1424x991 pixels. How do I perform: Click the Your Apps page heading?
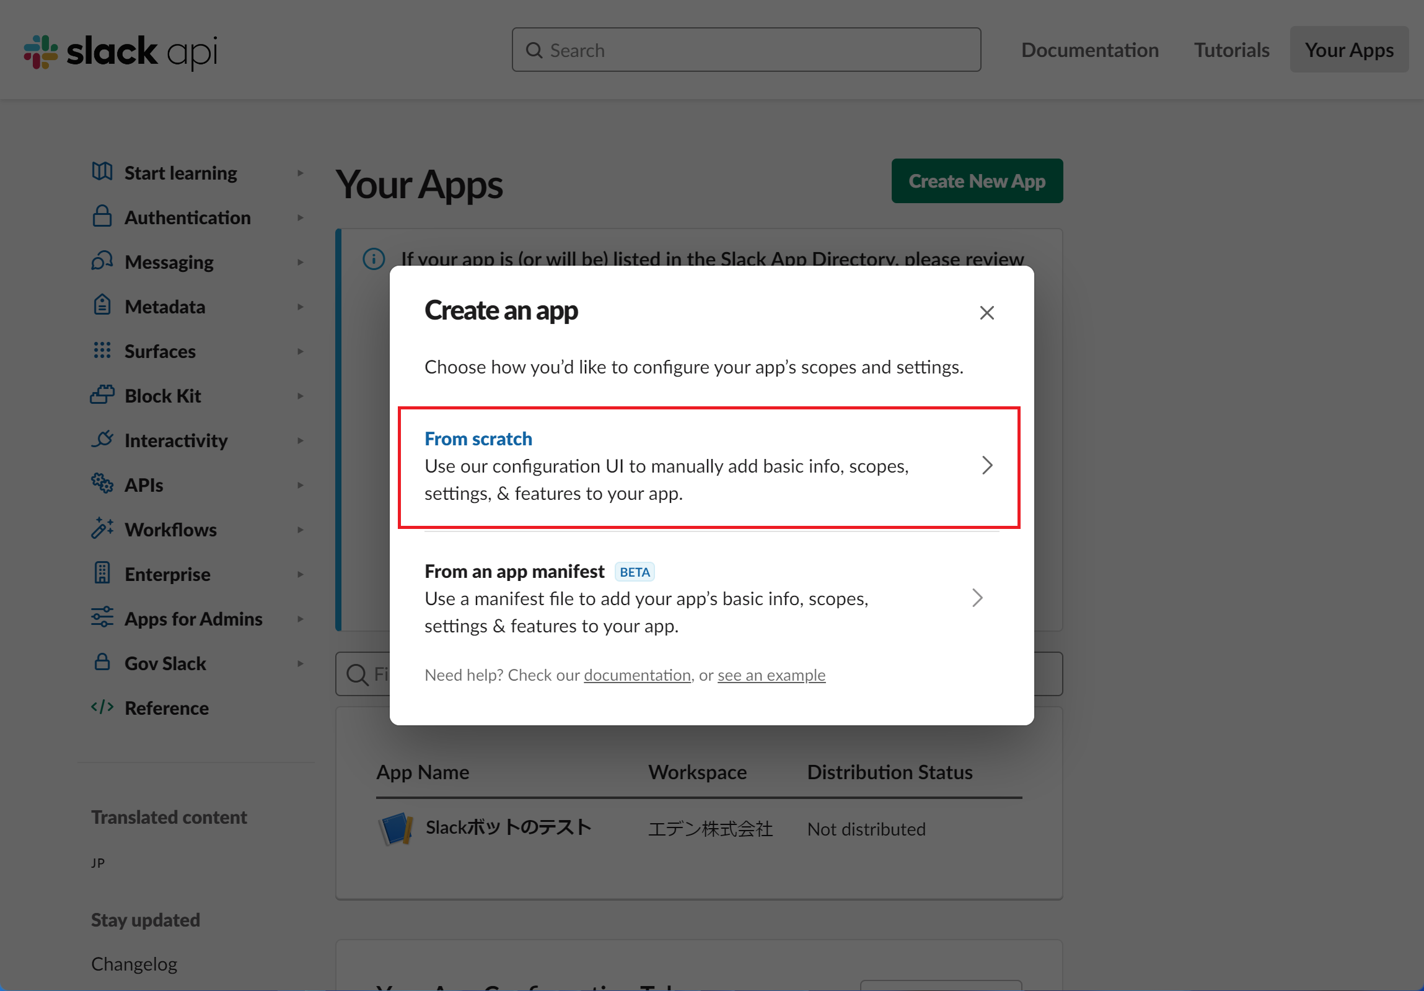tap(420, 184)
